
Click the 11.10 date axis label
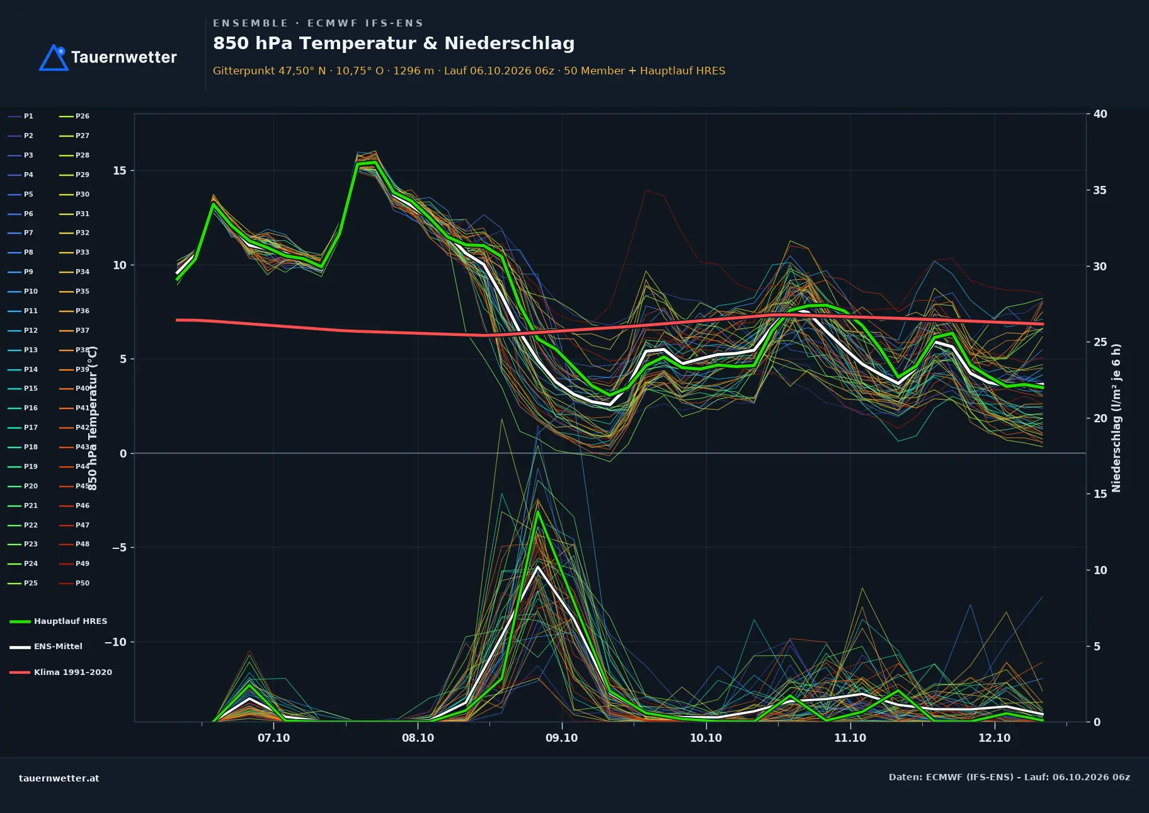[x=850, y=738]
